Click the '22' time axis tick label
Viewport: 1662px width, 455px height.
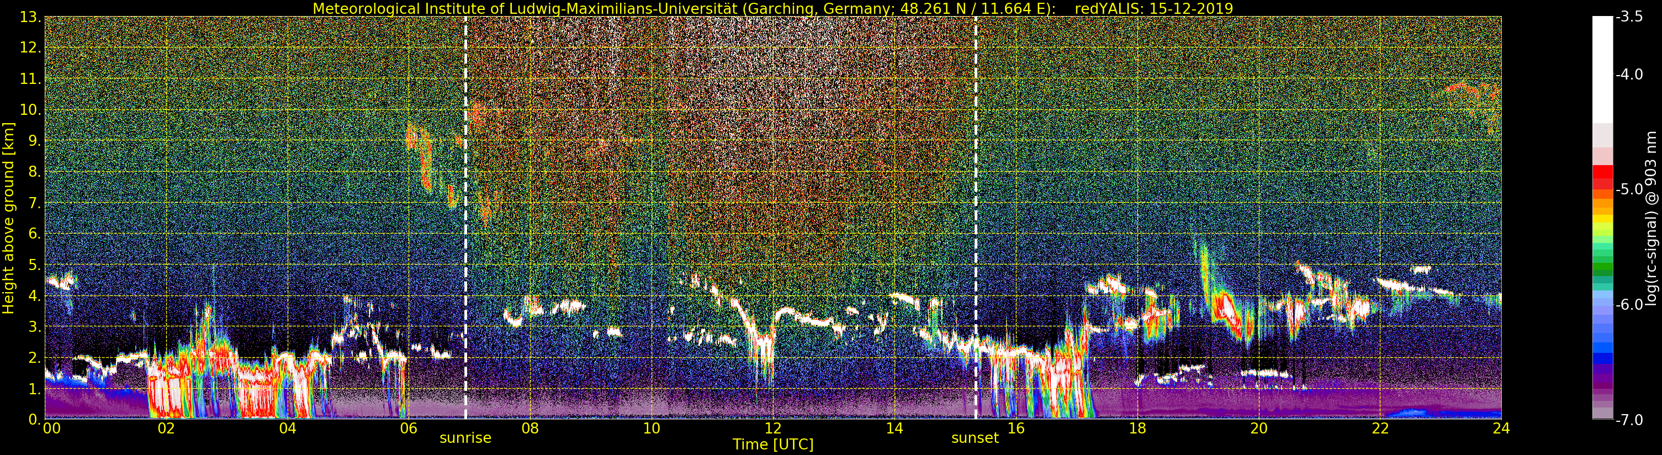(1380, 428)
